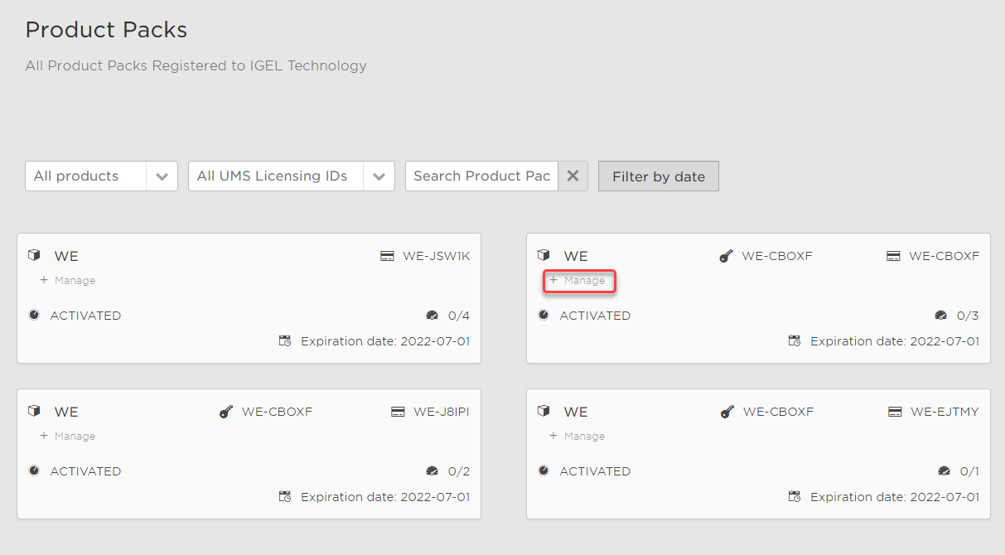Click calendar icon on WE-EJTMY pack expiration
The height and width of the screenshot is (555, 1005).
pyautogui.click(x=795, y=497)
